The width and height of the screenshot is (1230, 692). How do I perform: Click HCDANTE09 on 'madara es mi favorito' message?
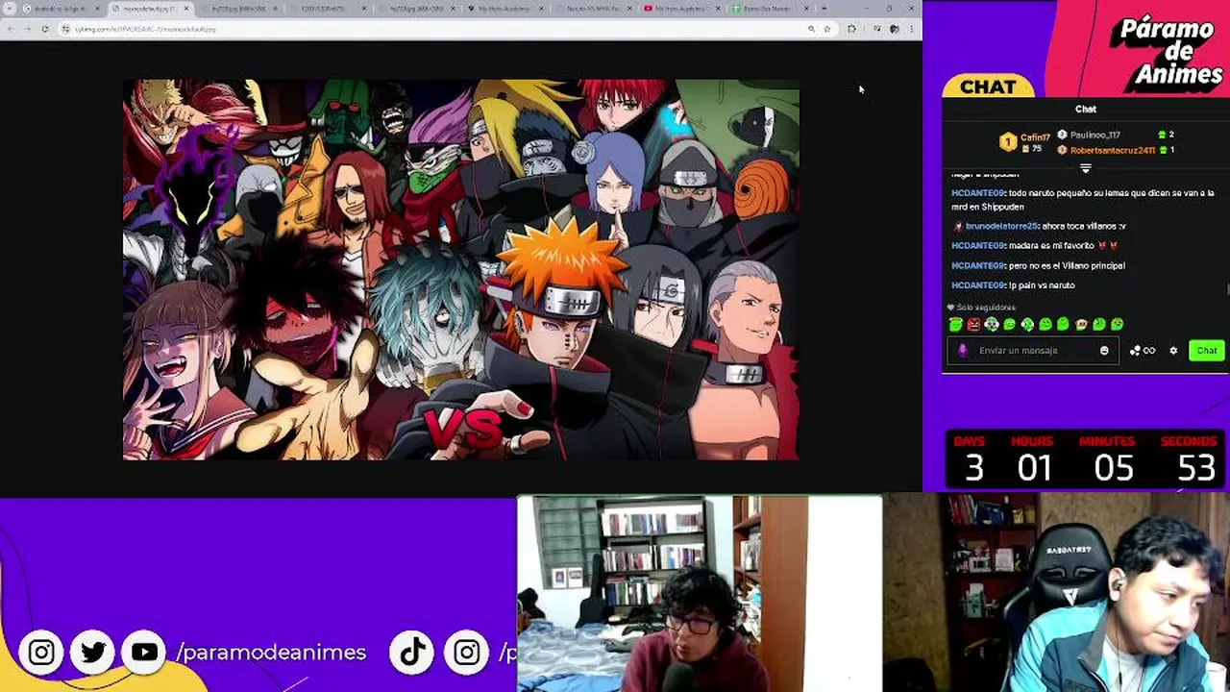point(977,246)
